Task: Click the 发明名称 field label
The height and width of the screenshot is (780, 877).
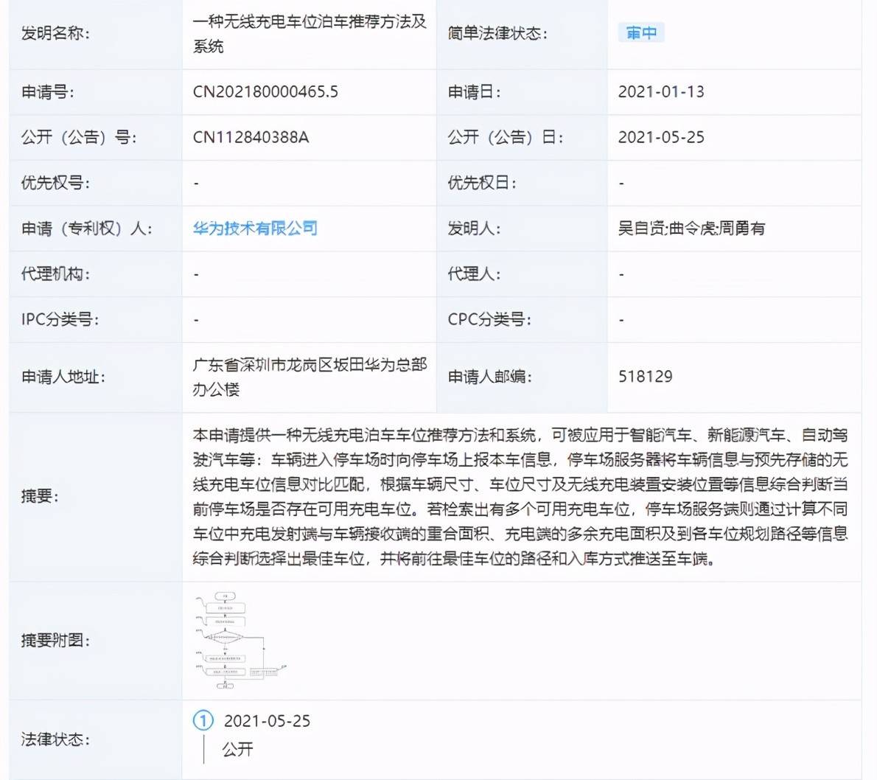Action: coord(55,33)
